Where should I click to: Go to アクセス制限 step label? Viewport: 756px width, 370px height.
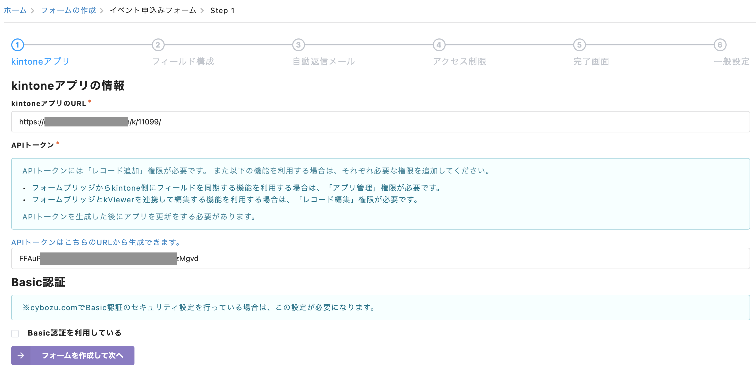click(x=459, y=62)
